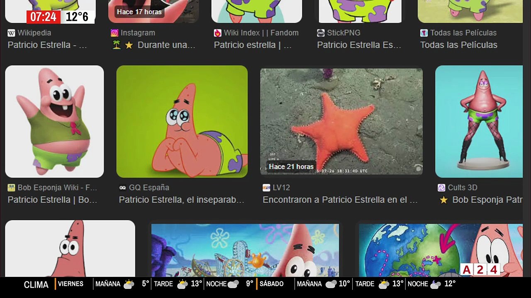
Task: Click the 'Bob Esponja Wiki - F...' source label
Action: pyautogui.click(x=57, y=187)
